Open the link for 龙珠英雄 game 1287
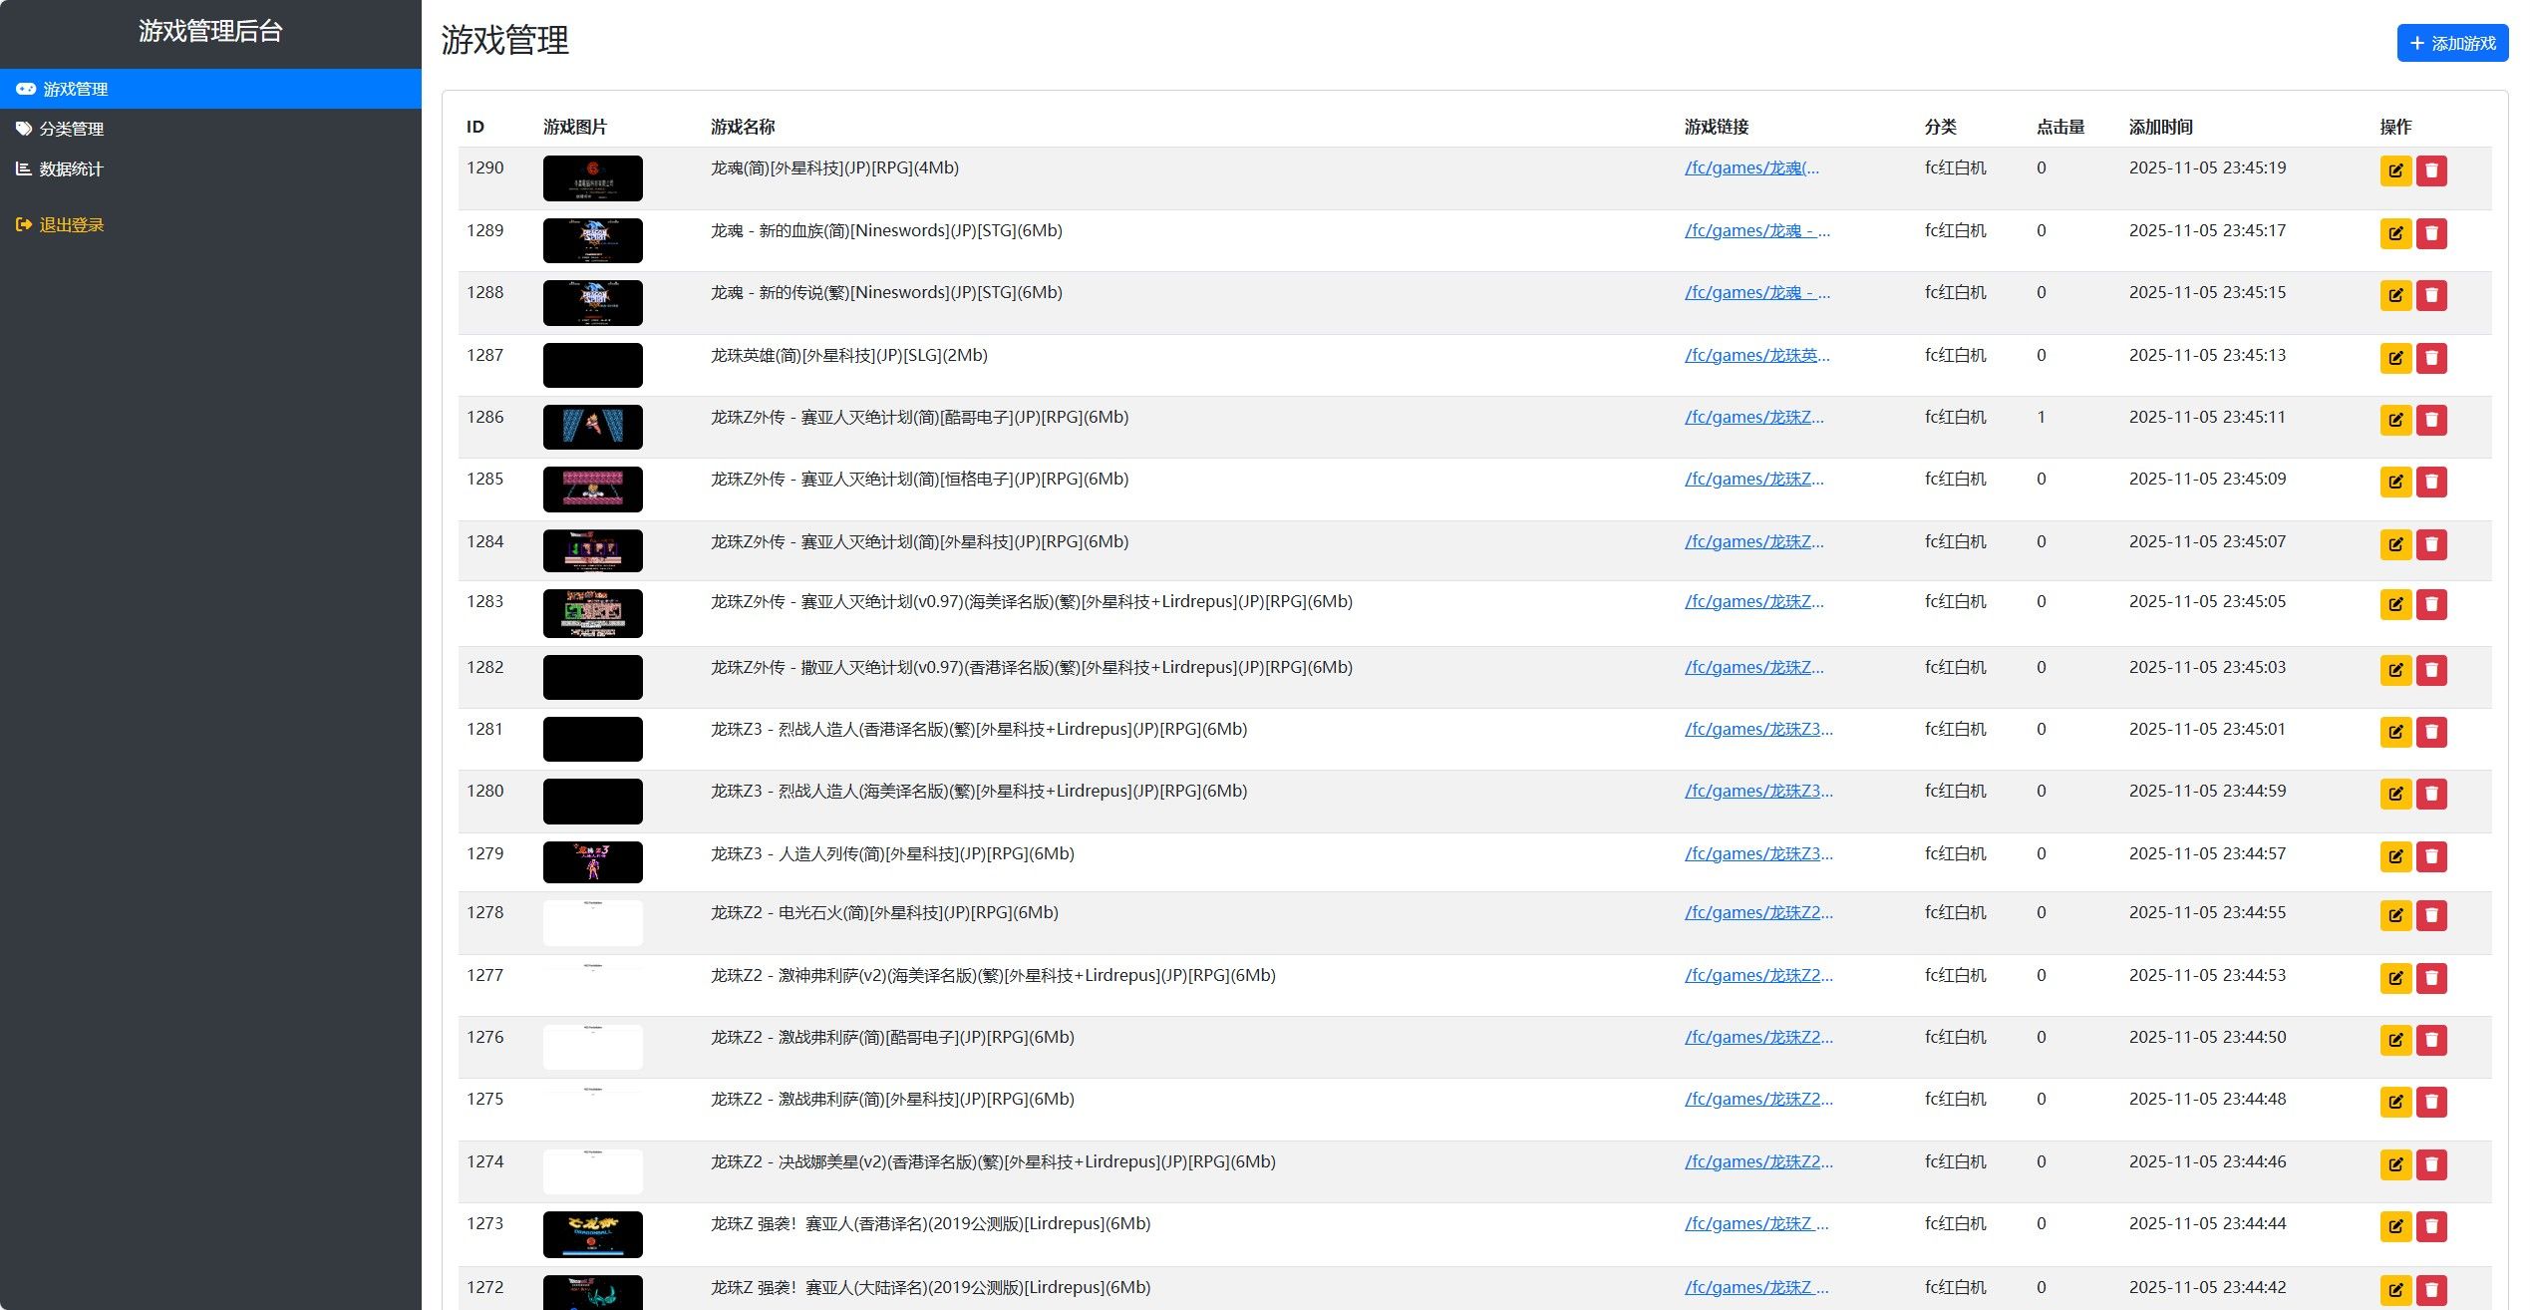The height and width of the screenshot is (1310, 2530). coord(1757,355)
